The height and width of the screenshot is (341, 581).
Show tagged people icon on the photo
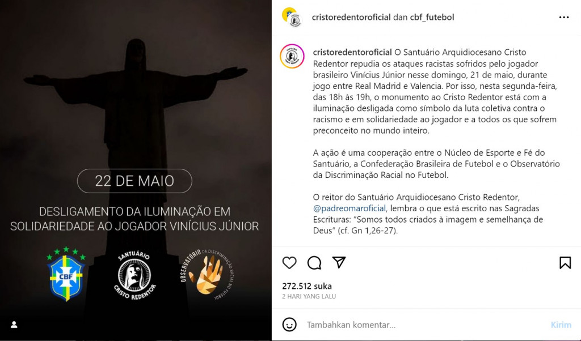point(14,325)
